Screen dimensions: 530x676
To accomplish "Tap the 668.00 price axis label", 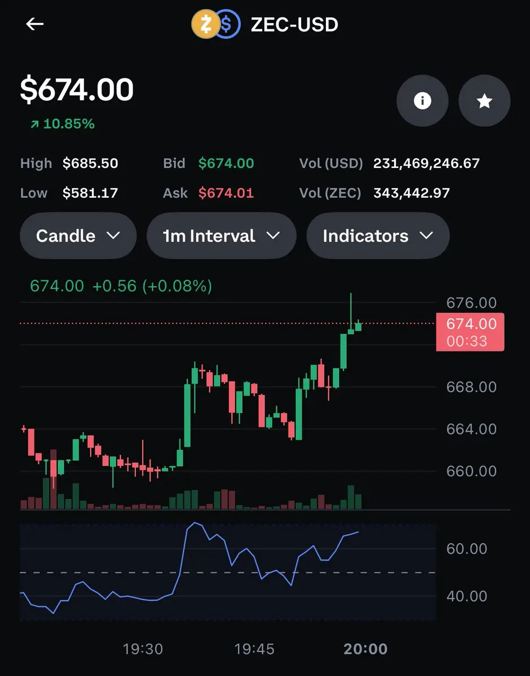I will tap(471, 387).
